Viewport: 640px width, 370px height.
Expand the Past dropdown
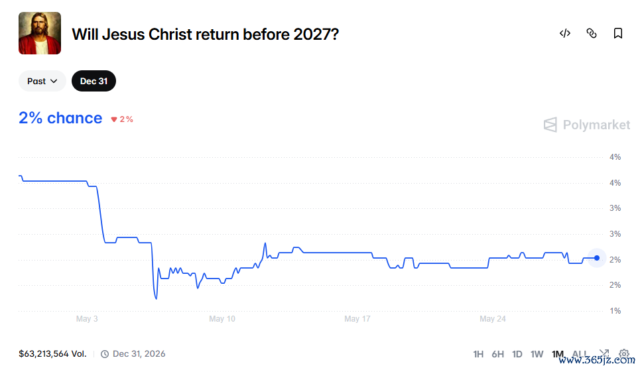(x=42, y=81)
